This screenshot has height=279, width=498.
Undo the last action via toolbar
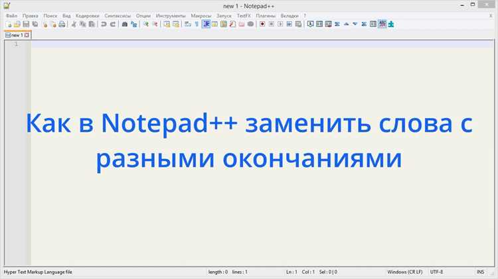104,24
